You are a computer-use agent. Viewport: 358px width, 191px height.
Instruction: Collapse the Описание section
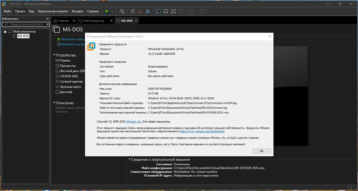(54, 103)
